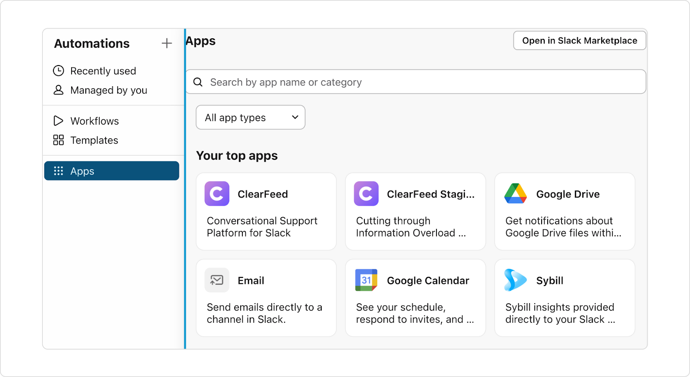Viewport: 690px width, 377px height.
Task: Click 'Cutting through Information Overload' description
Action: point(411,227)
